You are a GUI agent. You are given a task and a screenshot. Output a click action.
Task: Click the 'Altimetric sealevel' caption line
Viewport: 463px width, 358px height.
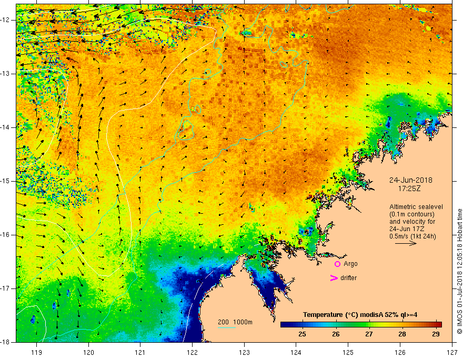click(x=416, y=207)
